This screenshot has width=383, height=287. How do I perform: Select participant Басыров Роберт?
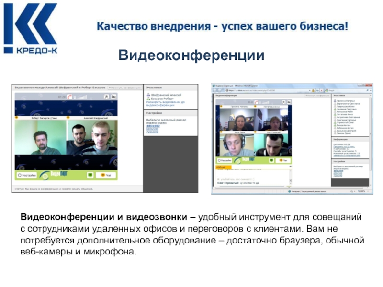coord(160,99)
